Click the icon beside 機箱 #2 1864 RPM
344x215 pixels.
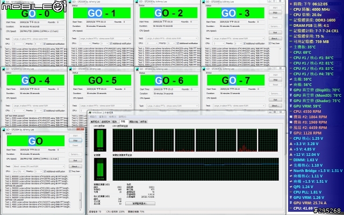[291, 117]
